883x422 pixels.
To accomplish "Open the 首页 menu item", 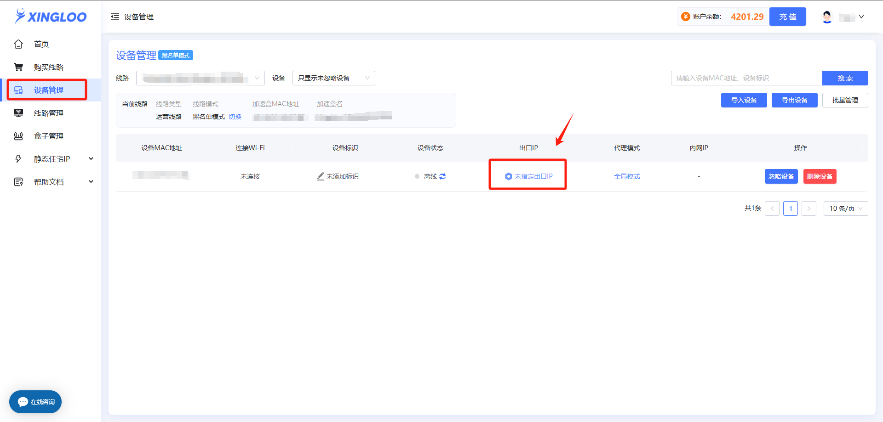I will click(51, 44).
